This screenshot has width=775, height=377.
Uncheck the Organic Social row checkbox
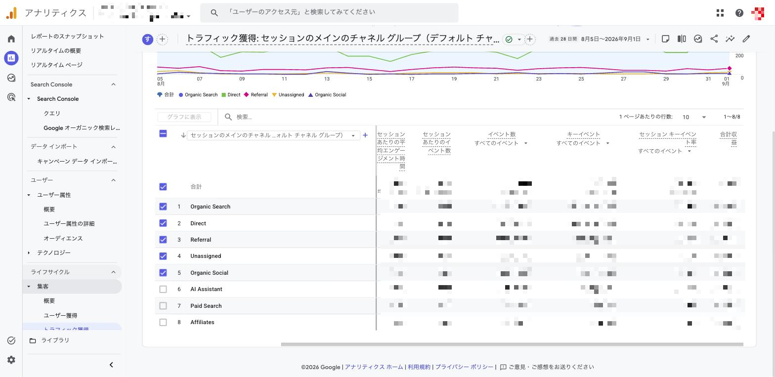[x=163, y=273]
